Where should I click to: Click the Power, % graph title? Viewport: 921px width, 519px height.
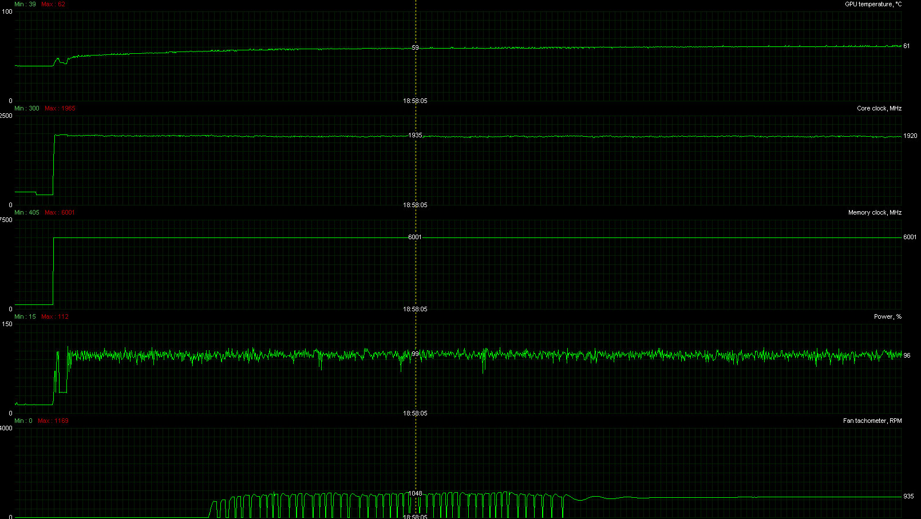[887, 317]
